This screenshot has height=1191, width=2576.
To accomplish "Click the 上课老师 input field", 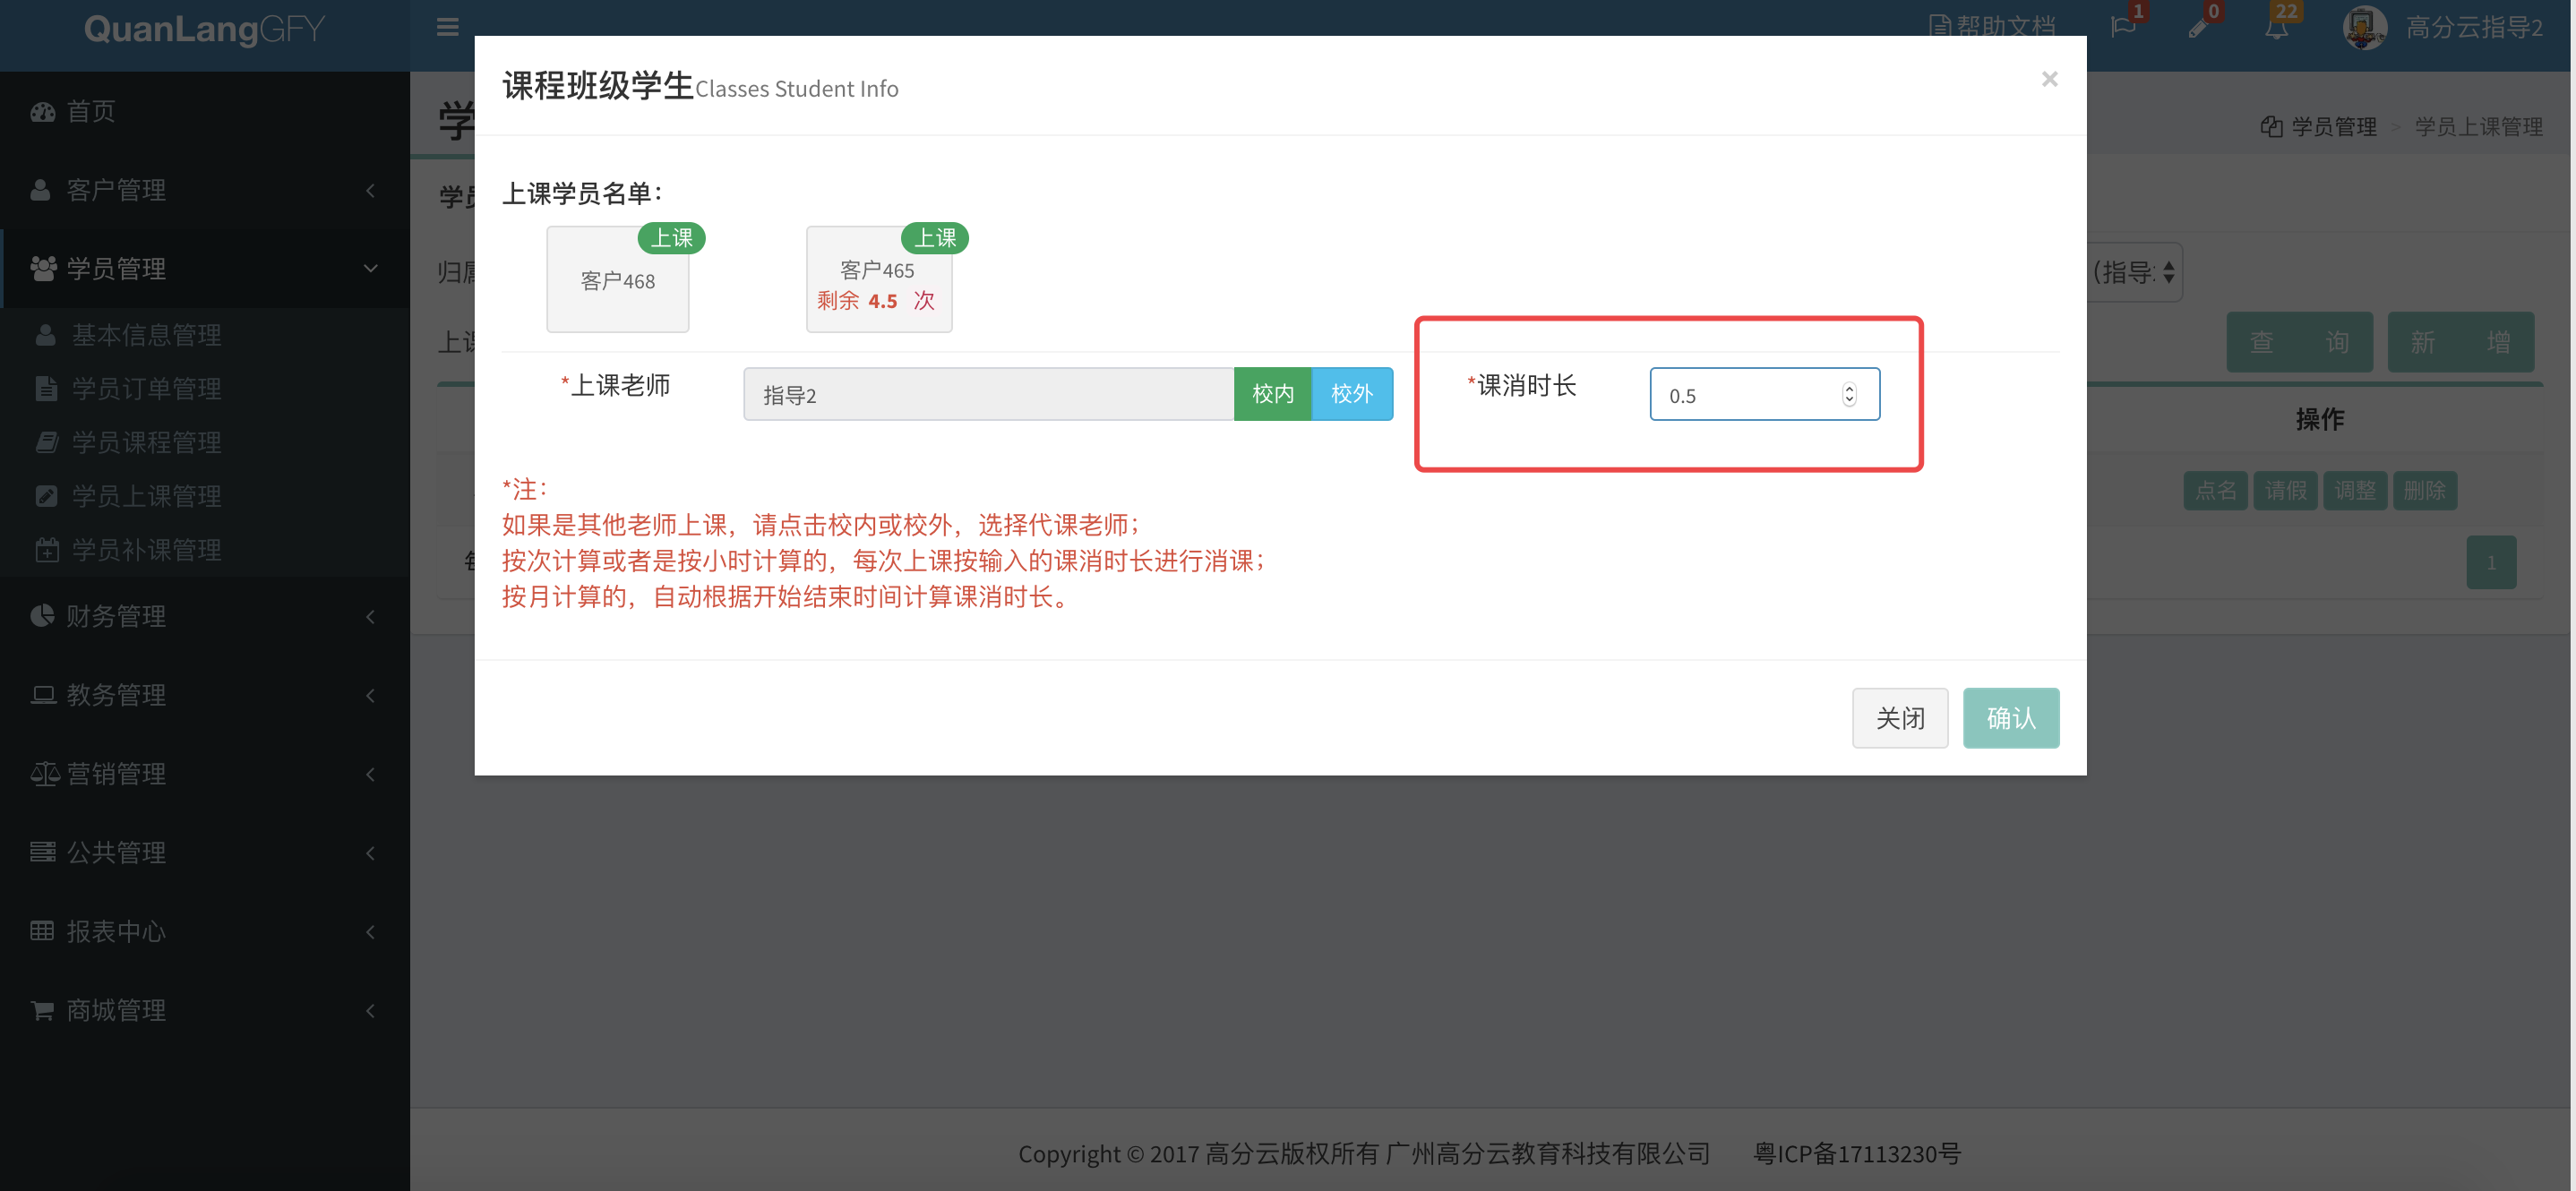I will (x=987, y=394).
